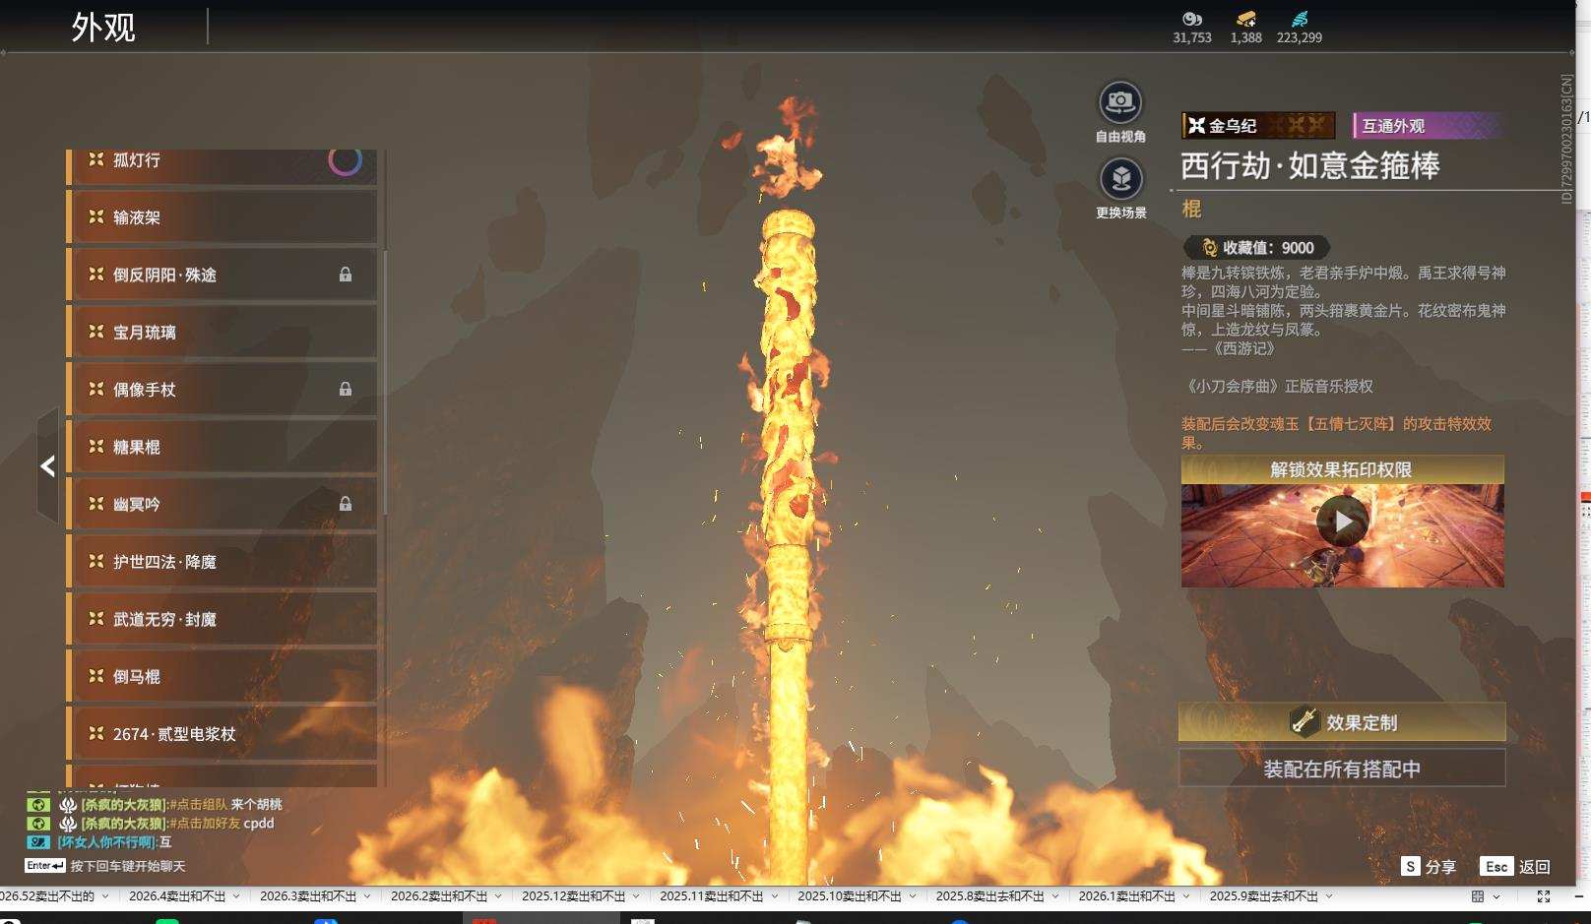Open the 更换场景 scene change icon

click(1120, 179)
